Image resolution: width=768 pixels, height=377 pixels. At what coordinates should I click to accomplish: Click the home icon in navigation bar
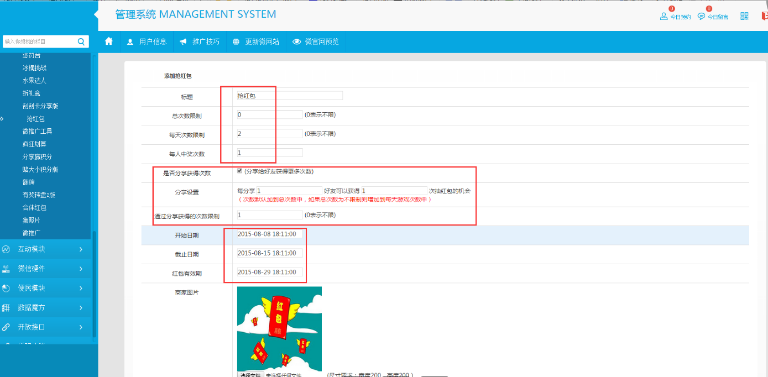coord(109,41)
